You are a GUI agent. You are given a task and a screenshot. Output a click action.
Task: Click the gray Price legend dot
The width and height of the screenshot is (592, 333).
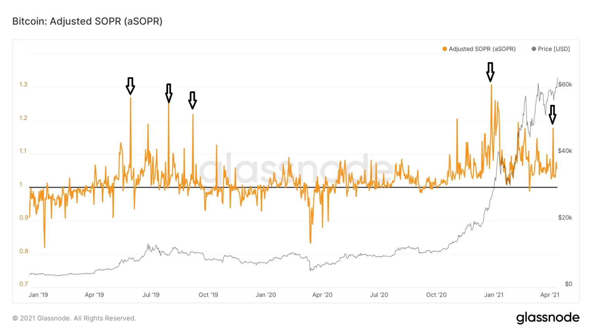point(534,49)
